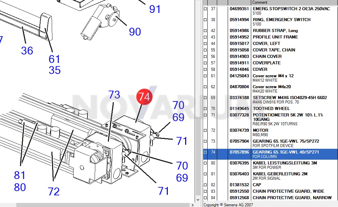
Task: Check box for item 61 cover screw M4 x 12
Action: 205,76
